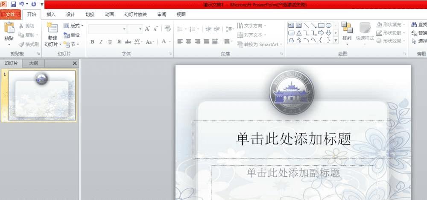The width and height of the screenshot is (427, 200).
Task: Select the rounded rectangle shape
Action: click(x=291, y=33)
